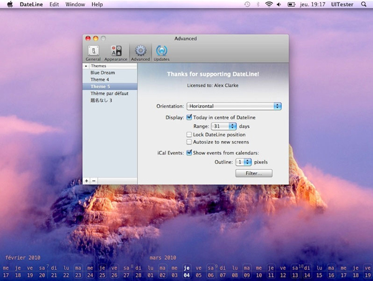
Task: Click di 28 on the dateline
Action: point(139,272)
